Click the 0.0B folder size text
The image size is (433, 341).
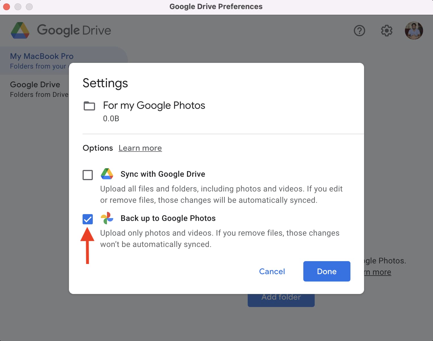coord(111,118)
